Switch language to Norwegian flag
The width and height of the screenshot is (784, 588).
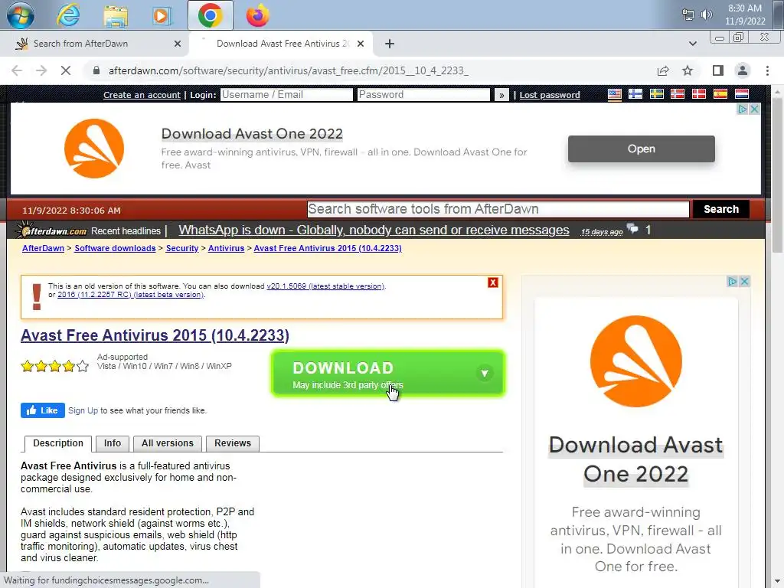(678, 94)
